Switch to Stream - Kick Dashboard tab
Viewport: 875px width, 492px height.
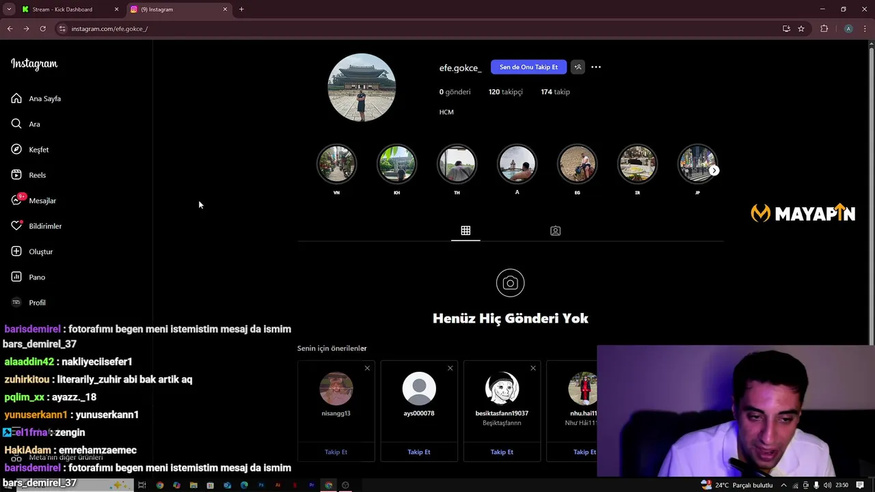70,10
